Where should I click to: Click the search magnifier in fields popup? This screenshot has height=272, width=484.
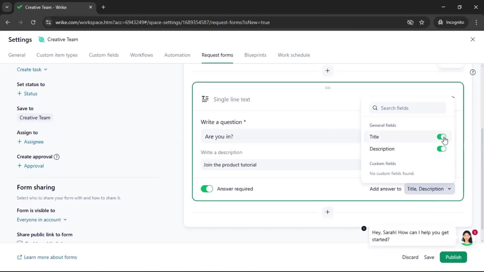[x=375, y=108]
